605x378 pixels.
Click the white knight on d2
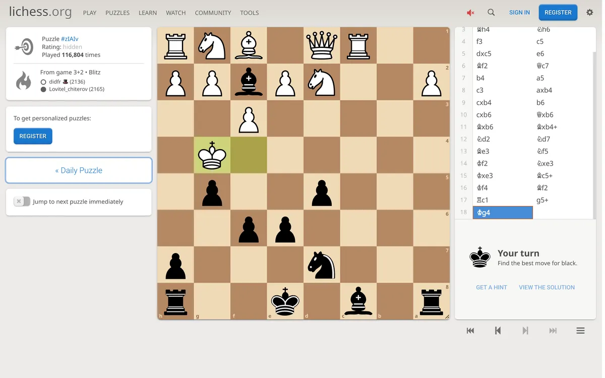322,82
